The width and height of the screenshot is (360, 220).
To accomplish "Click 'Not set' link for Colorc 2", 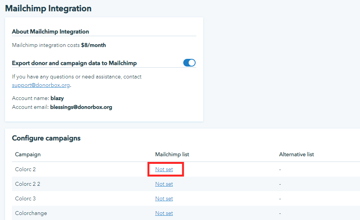I will click(x=164, y=169).
